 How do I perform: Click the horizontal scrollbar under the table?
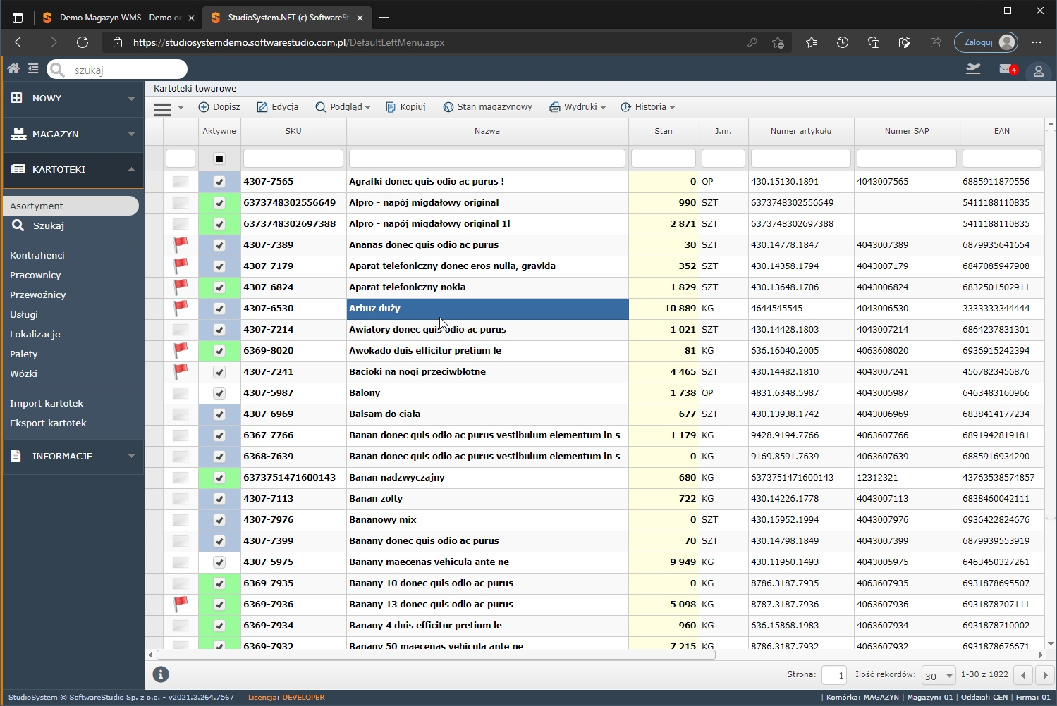[x=436, y=655]
